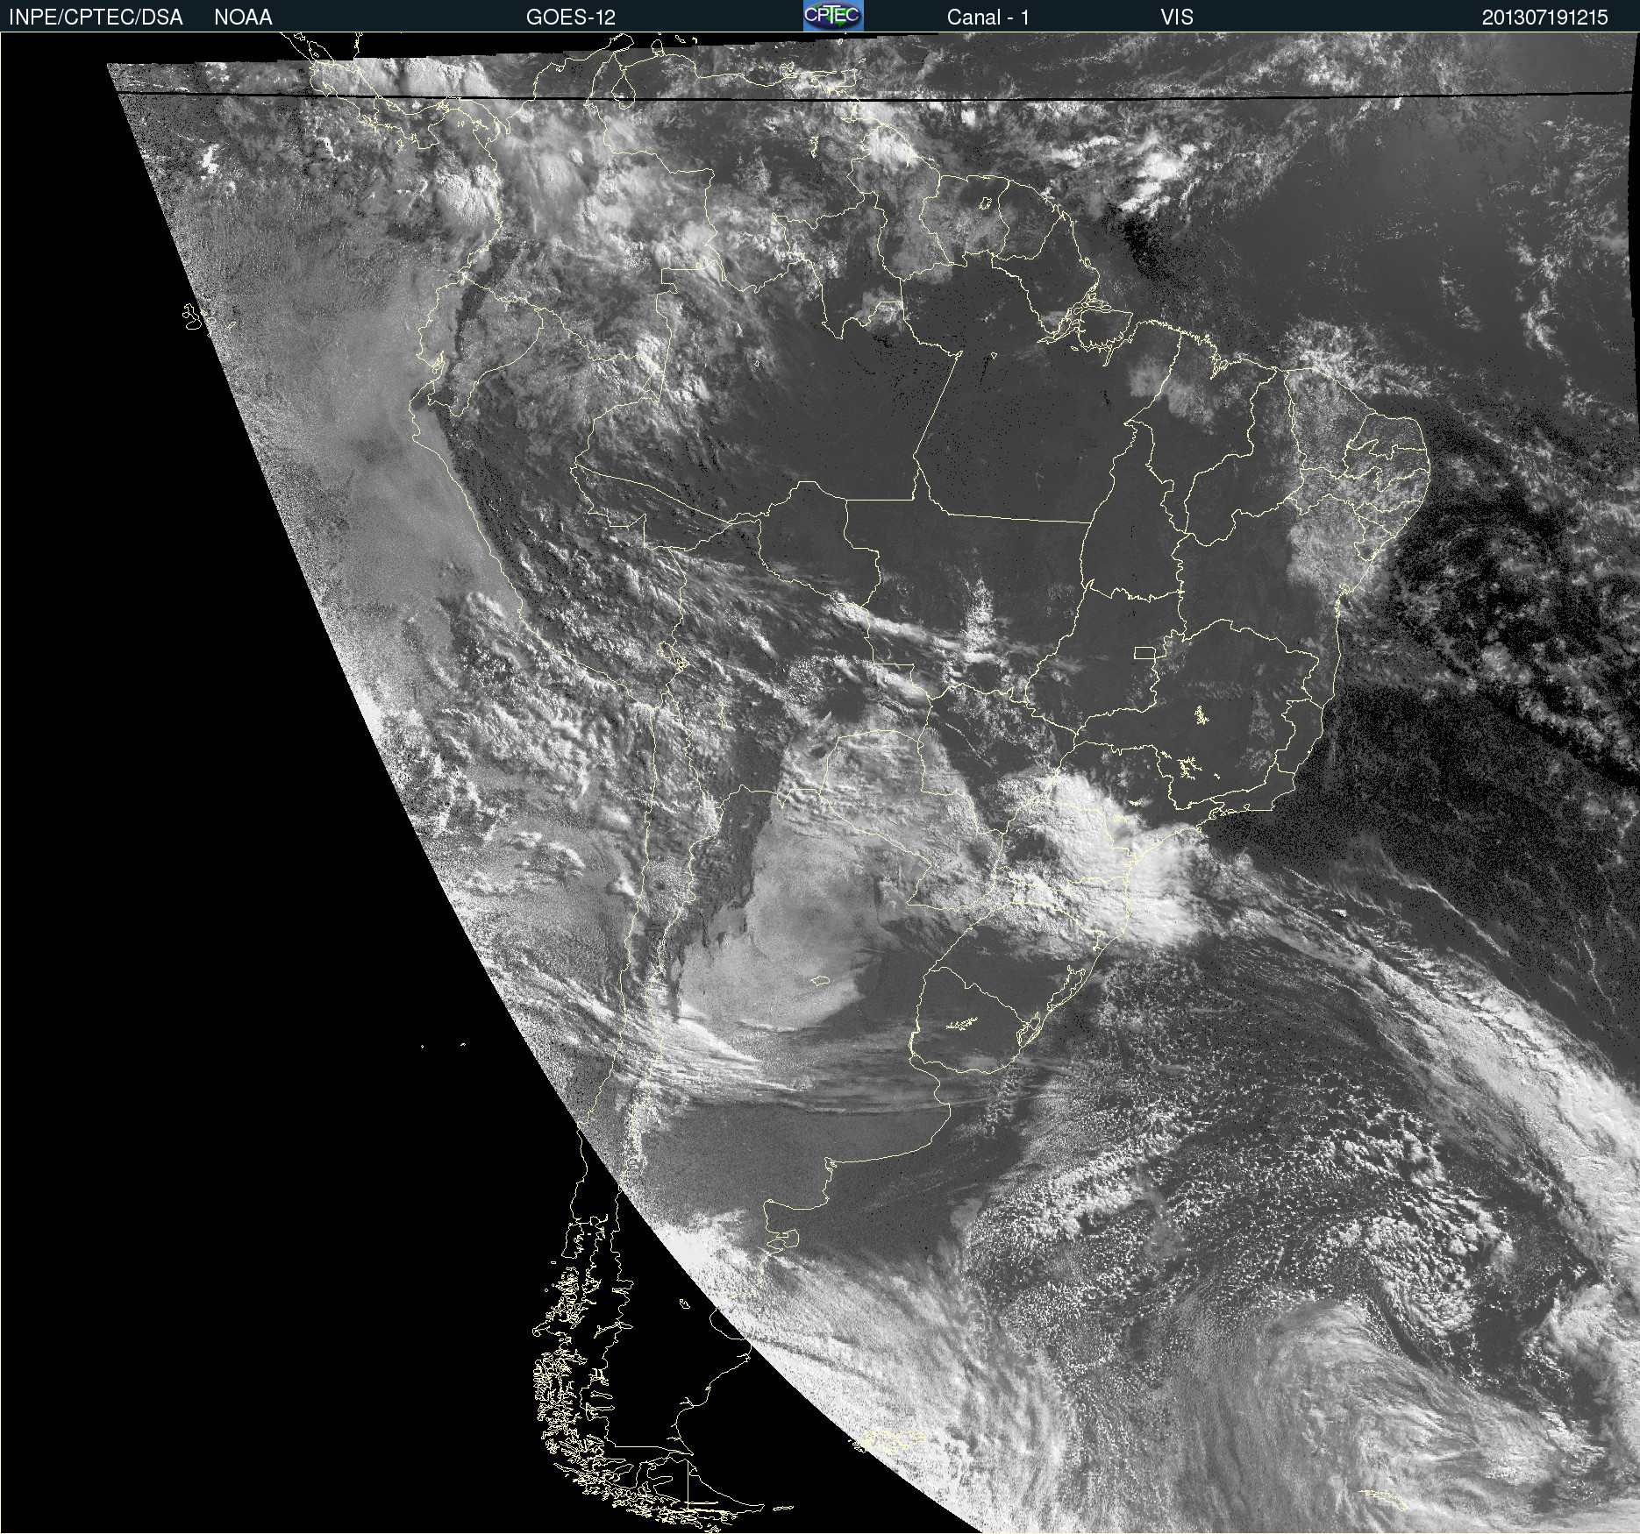Click the VIS channel label

(1177, 18)
